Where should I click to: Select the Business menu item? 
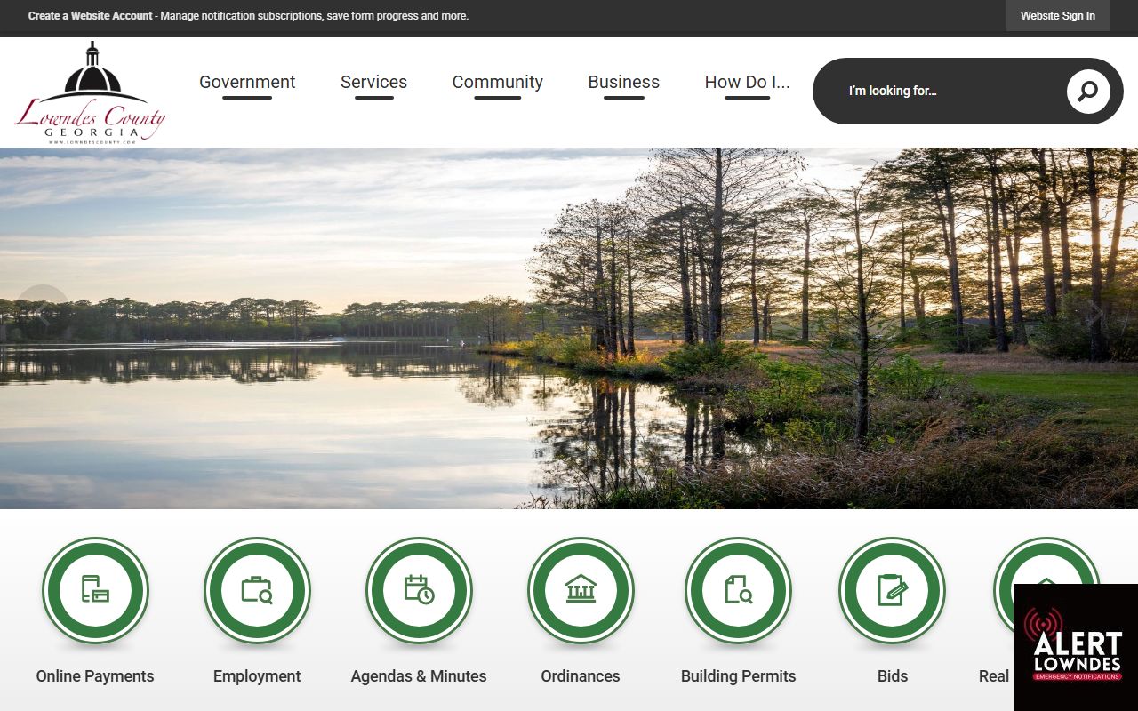623,82
